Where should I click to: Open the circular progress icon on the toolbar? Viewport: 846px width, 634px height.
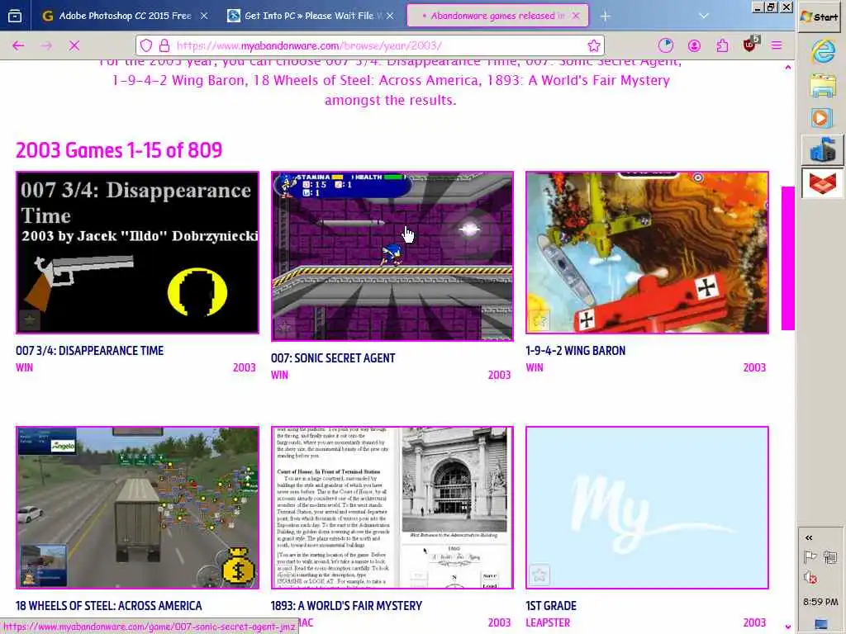pyautogui.click(x=666, y=46)
